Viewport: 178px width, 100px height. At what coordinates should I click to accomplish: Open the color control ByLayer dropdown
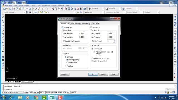[x=103, y=12]
